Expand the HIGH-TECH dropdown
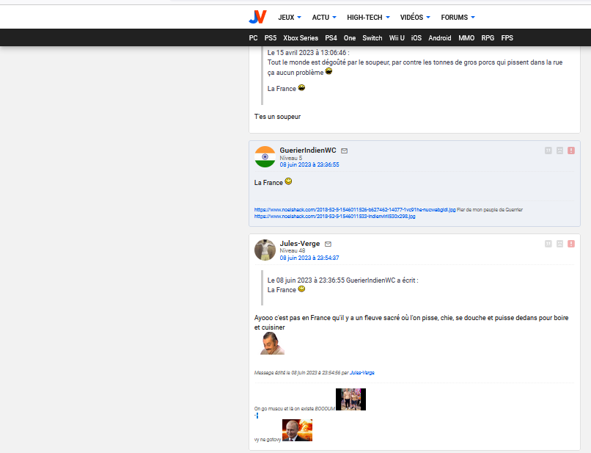The width and height of the screenshot is (591, 453). [369, 17]
